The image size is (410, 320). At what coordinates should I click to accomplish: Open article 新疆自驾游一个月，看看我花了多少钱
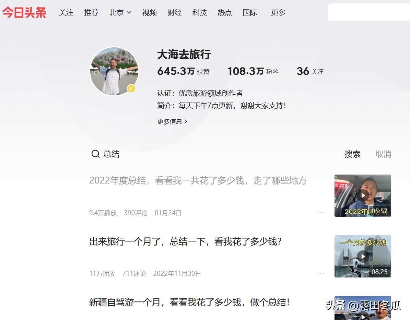pyautogui.click(x=189, y=302)
